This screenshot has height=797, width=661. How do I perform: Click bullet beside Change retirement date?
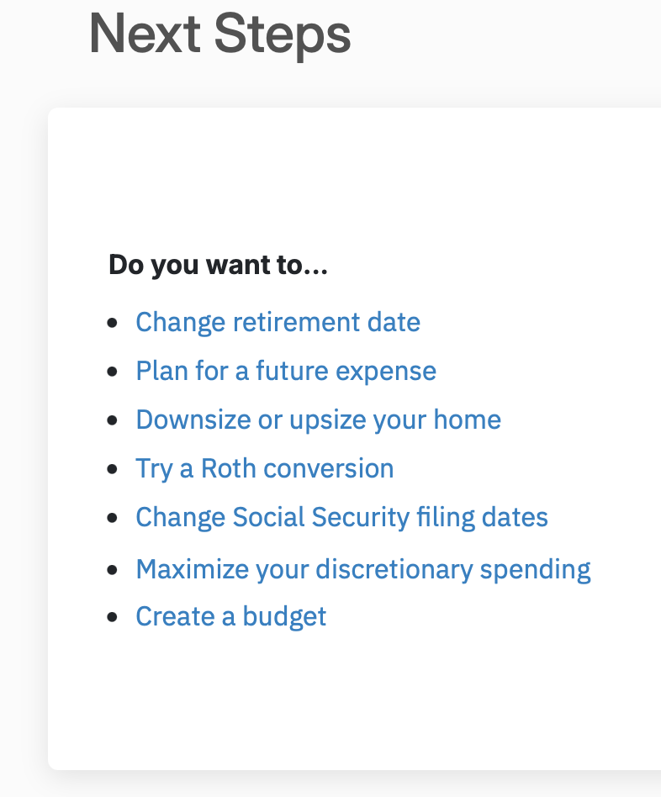(113, 323)
